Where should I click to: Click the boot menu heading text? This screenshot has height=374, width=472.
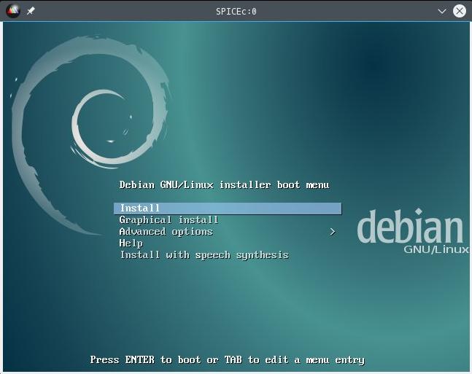click(224, 184)
